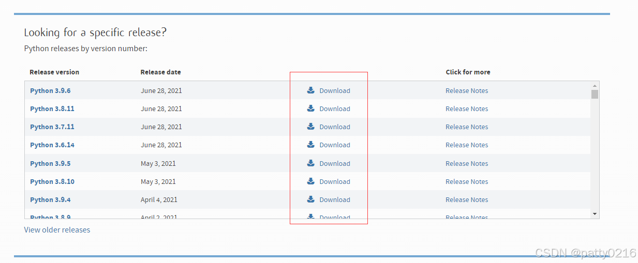
Task: Click the release list scrollbar thumb
Action: click(595, 94)
